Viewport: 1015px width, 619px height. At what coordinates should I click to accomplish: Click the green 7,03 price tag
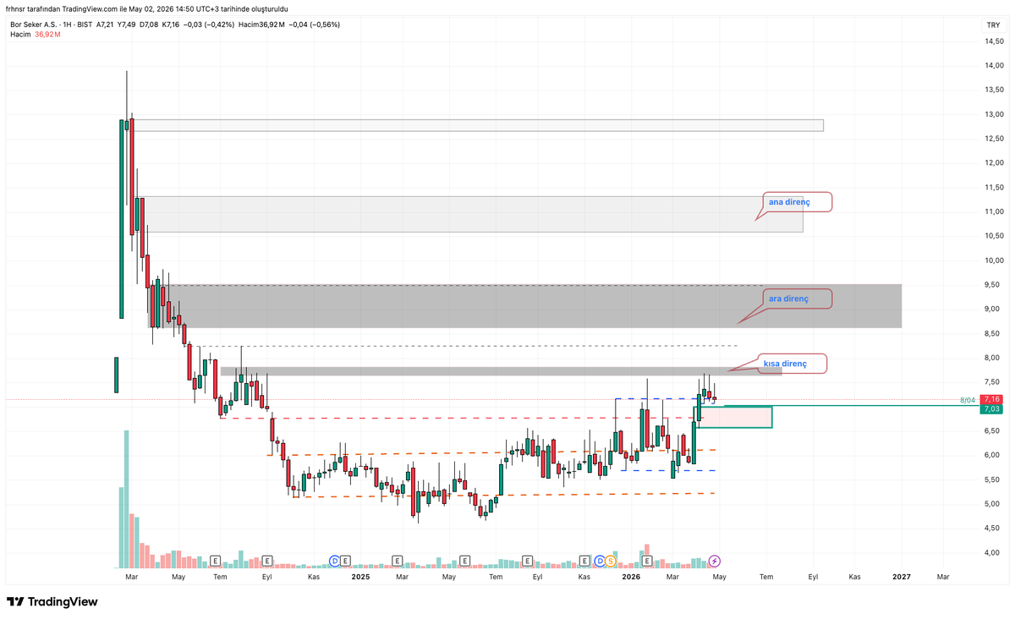992,409
